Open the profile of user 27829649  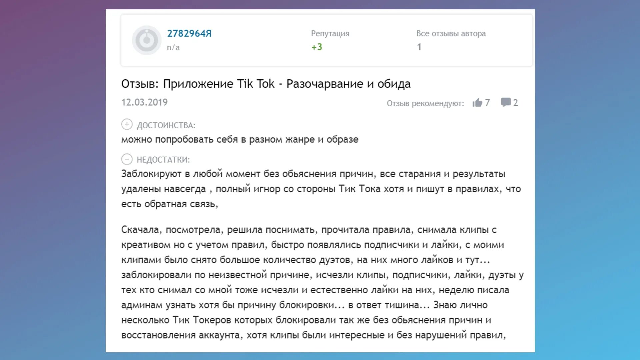coord(189,33)
